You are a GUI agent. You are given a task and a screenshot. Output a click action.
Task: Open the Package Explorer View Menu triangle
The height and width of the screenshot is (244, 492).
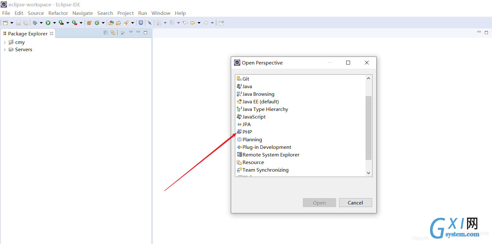[131, 32]
